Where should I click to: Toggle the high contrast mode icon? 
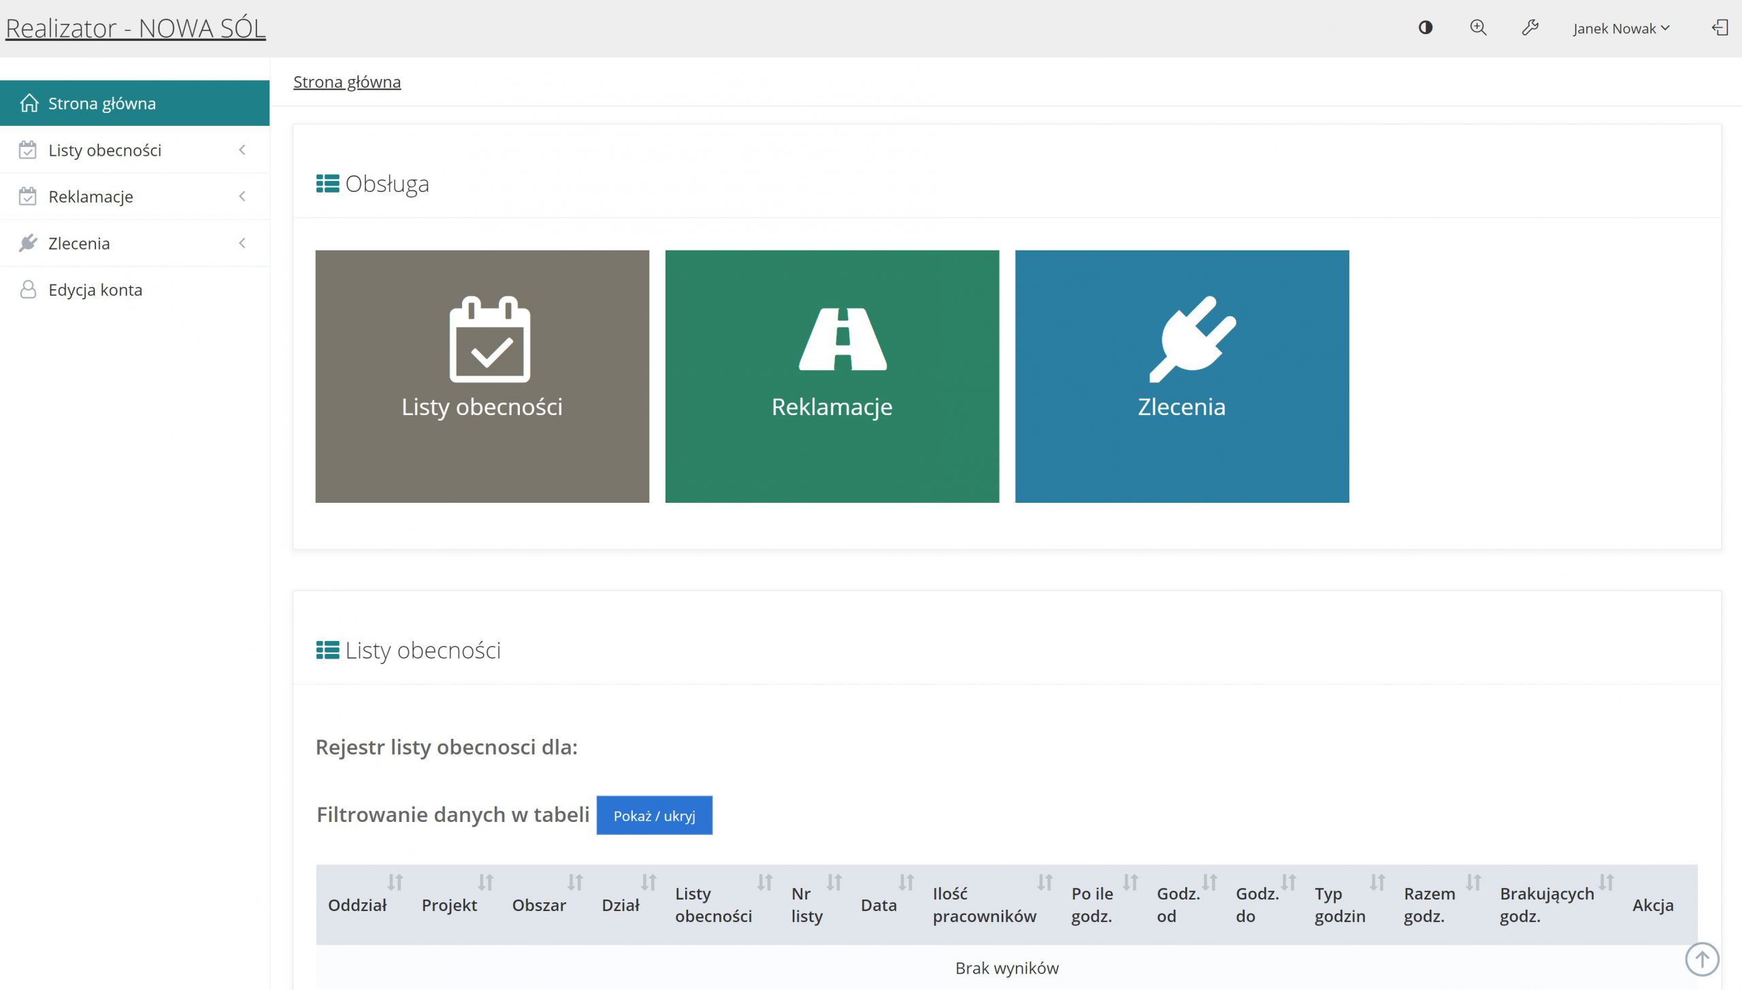(x=1425, y=28)
